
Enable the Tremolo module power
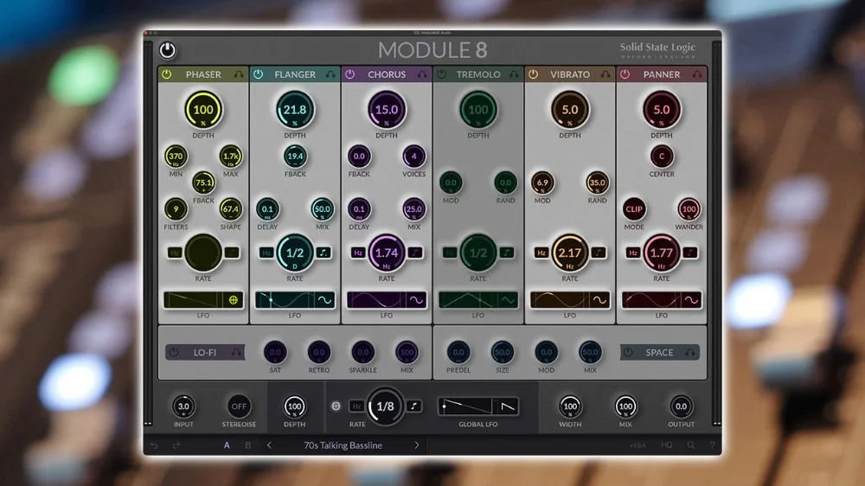[x=441, y=74]
